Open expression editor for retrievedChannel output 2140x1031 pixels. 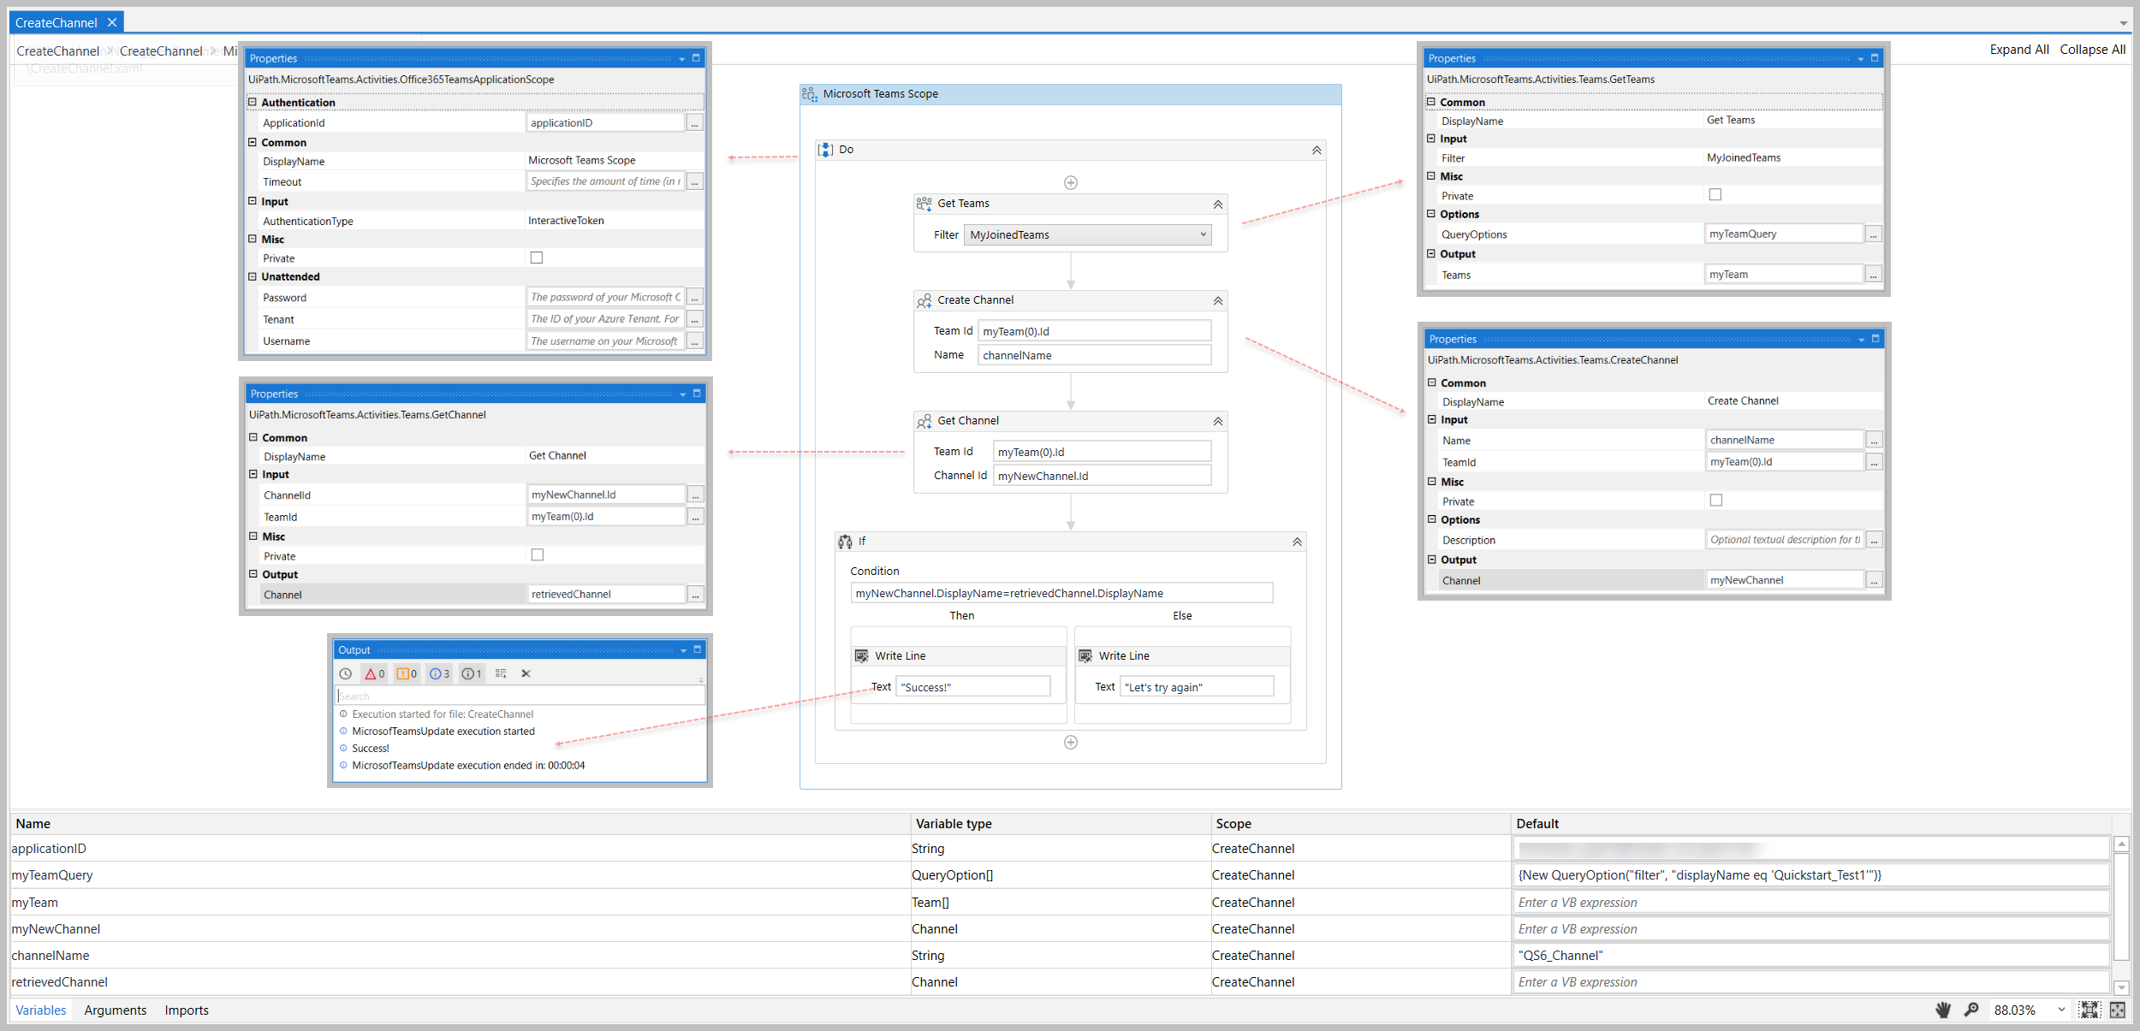(696, 595)
